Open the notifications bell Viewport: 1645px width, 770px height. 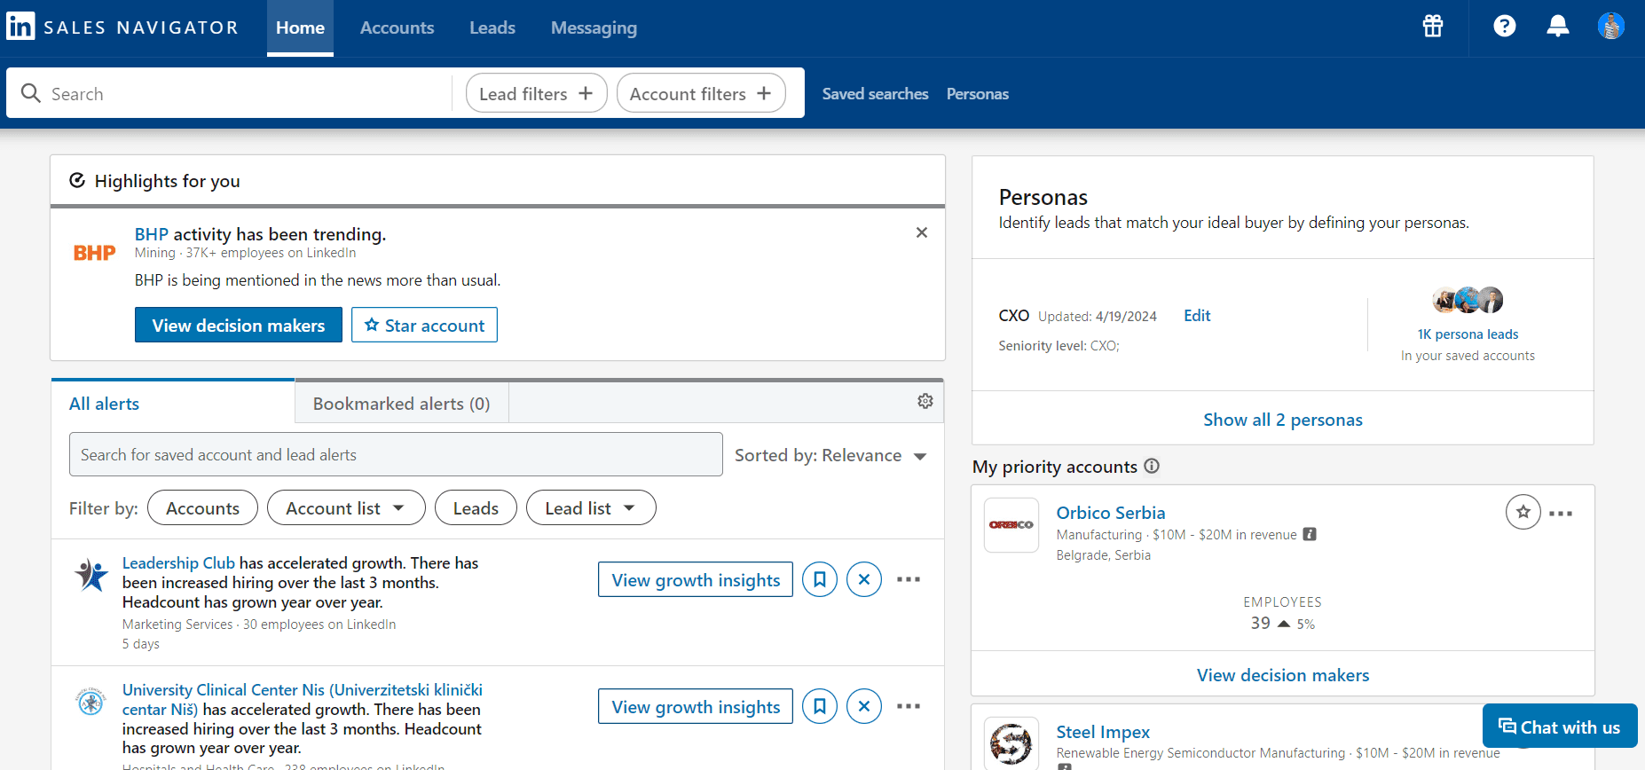[x=1558, y=26]
